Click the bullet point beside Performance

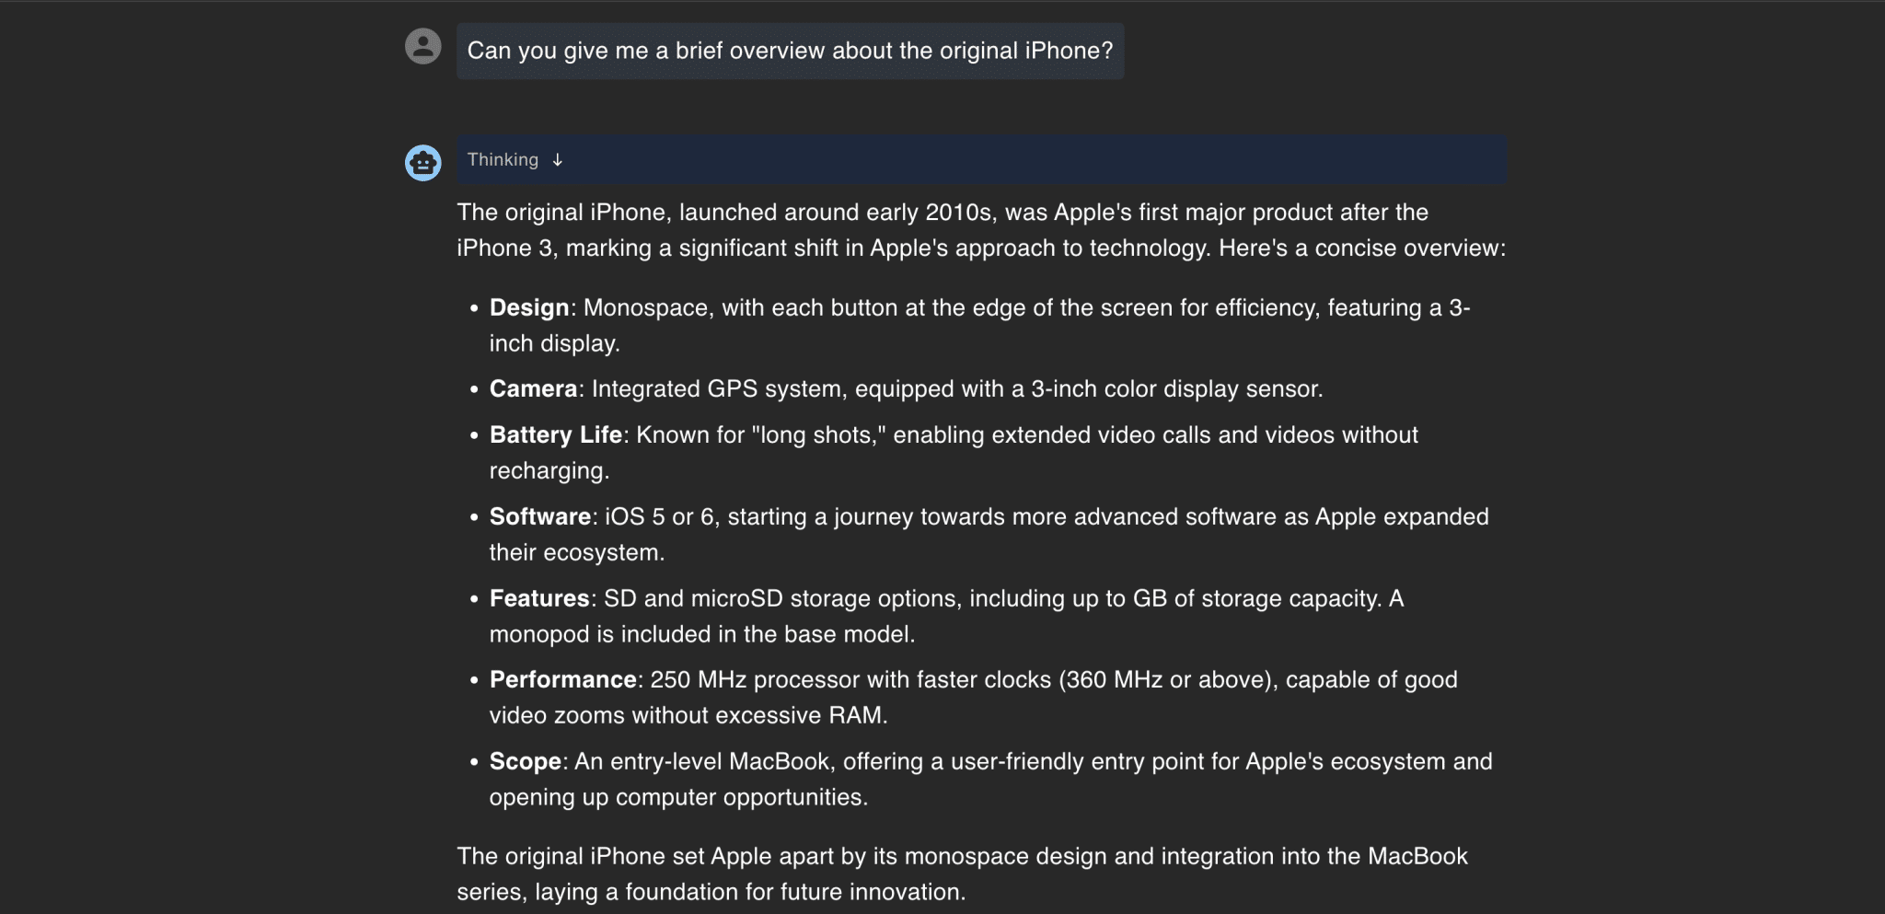(473, 680)
